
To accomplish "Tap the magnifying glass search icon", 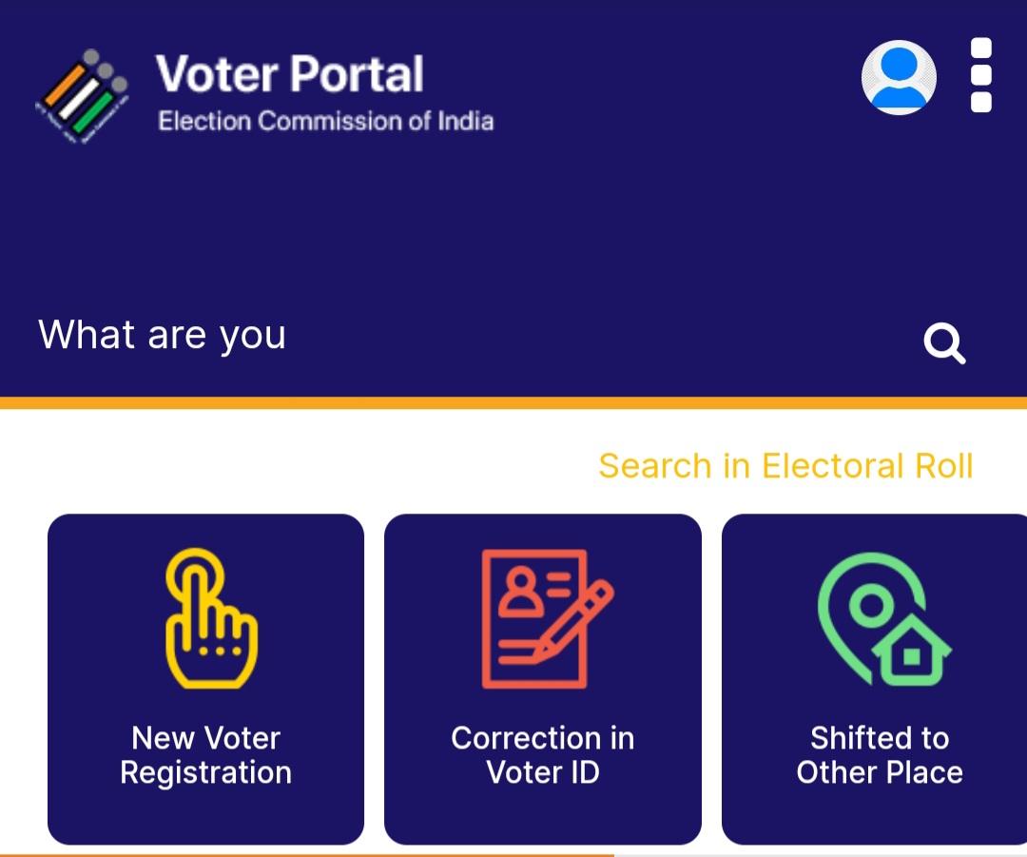I will (x=944, y=342).
